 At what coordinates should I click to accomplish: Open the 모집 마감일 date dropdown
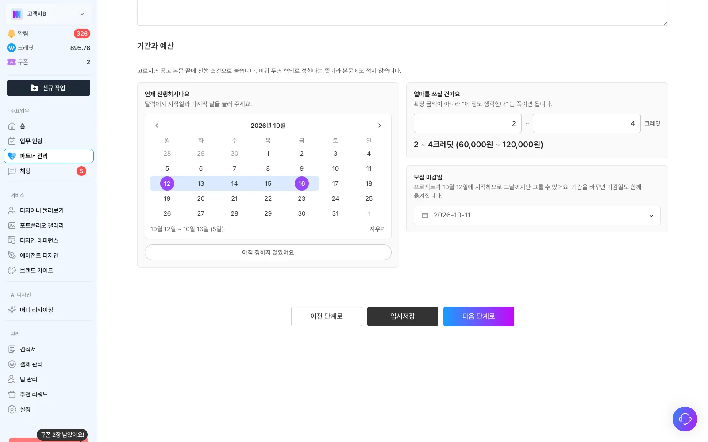pyautogui.click(x=537, y=215)
